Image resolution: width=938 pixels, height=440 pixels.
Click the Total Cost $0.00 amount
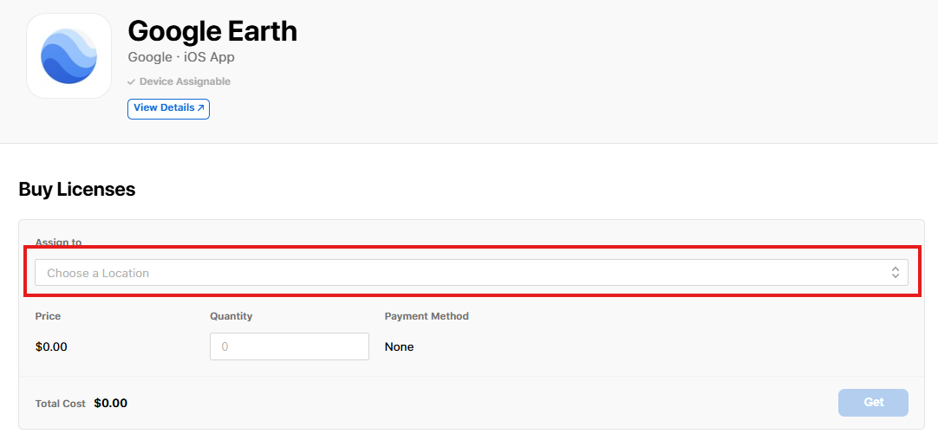tap(111, 403)
